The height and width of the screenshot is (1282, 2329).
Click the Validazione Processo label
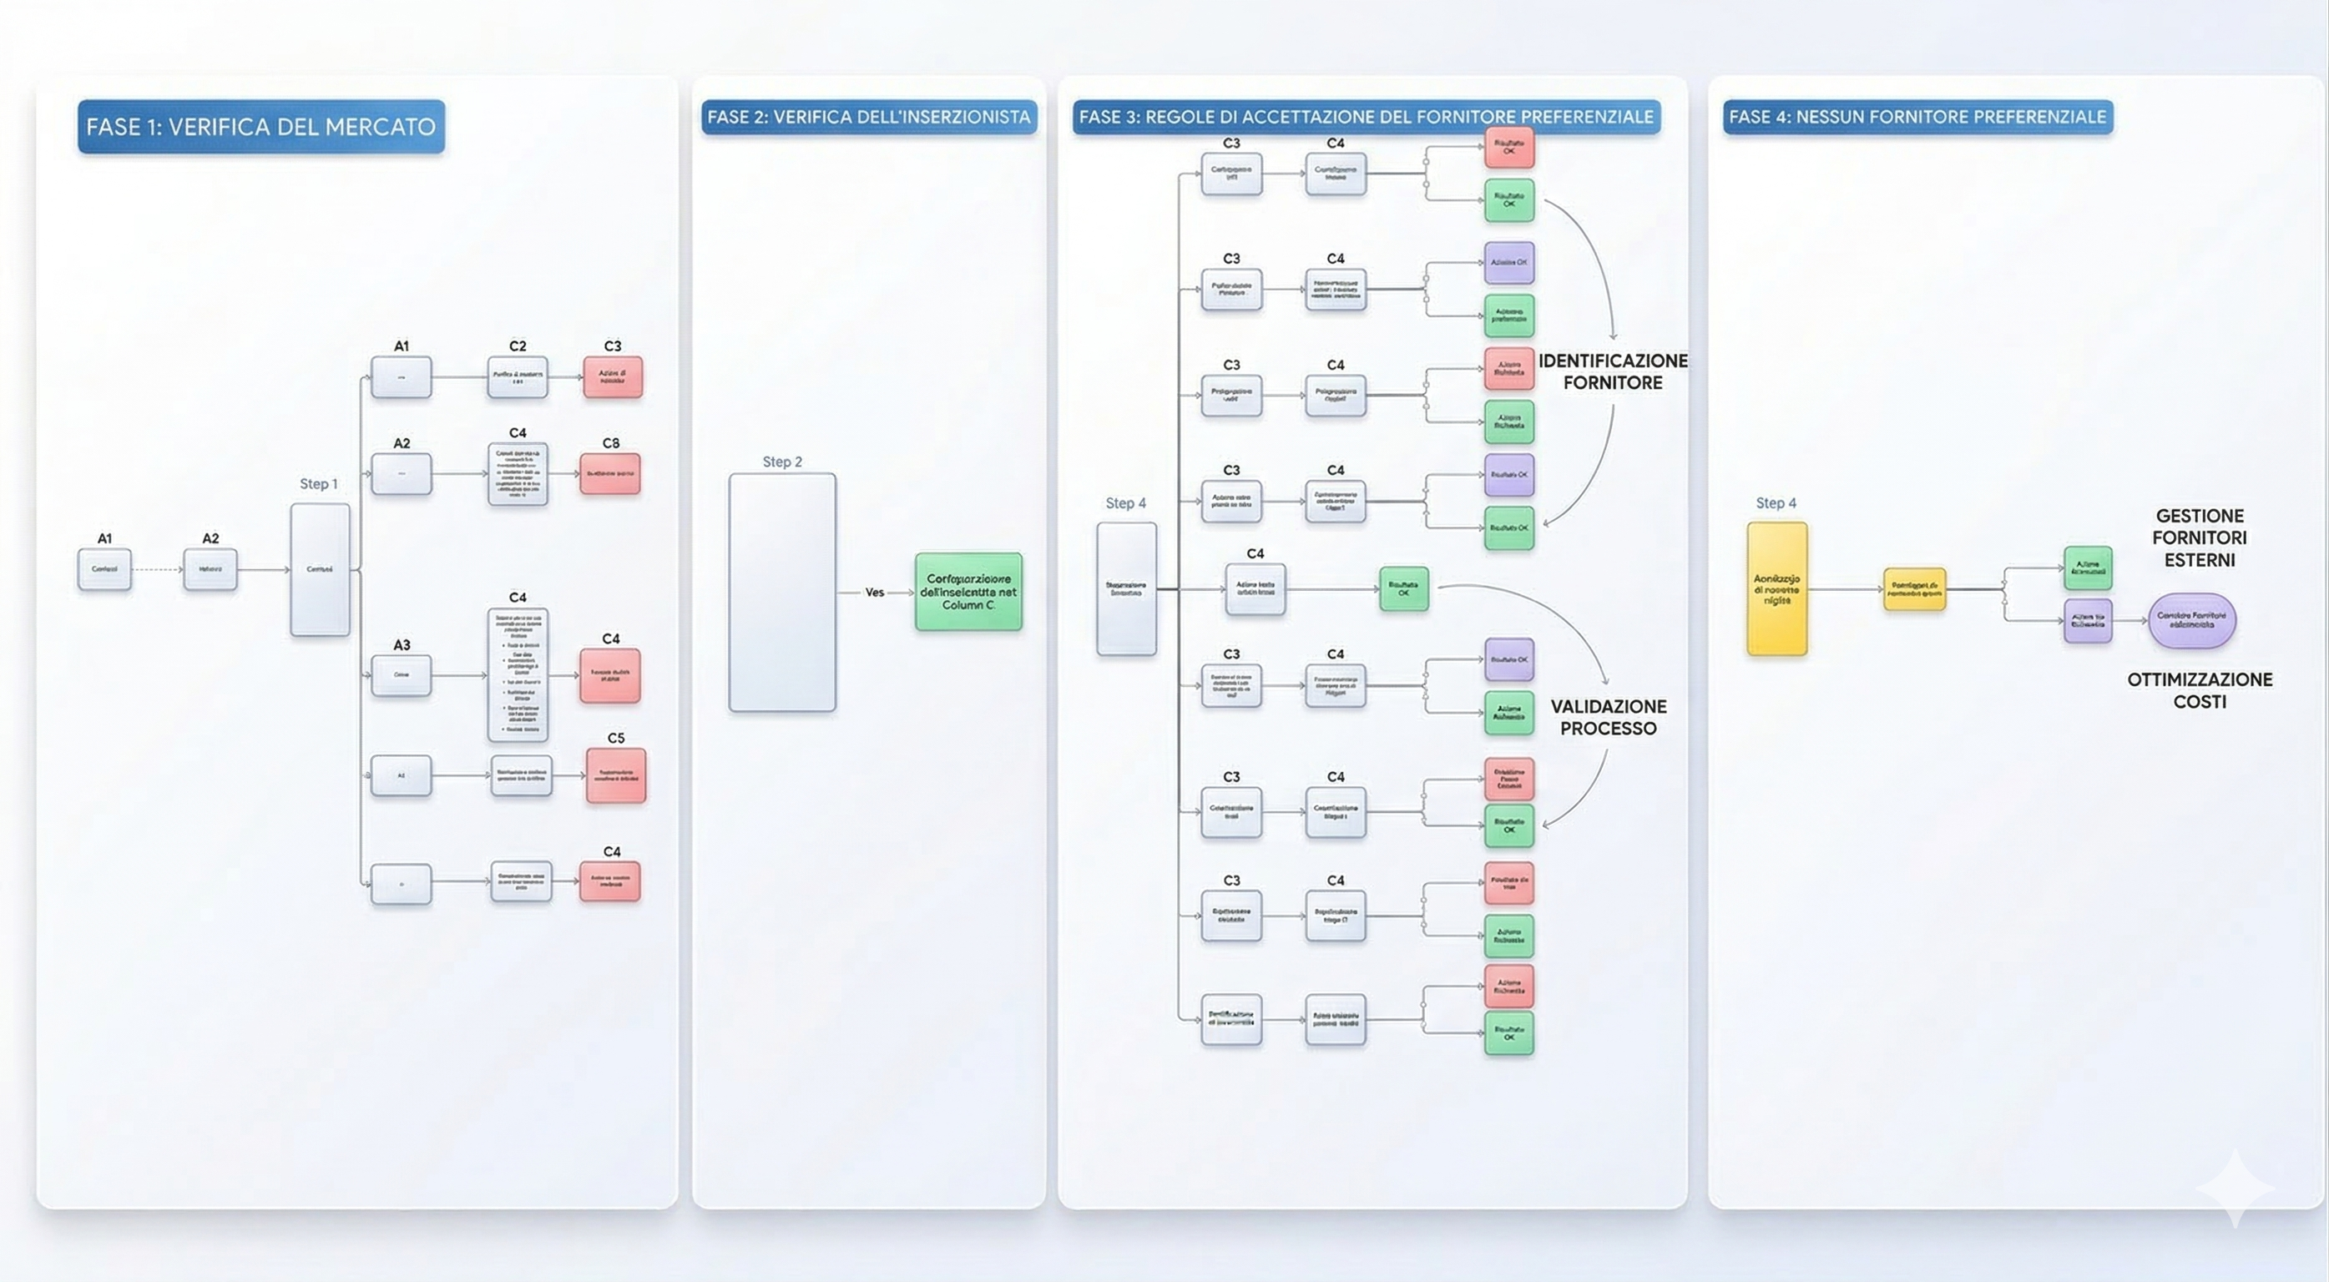1608,717
